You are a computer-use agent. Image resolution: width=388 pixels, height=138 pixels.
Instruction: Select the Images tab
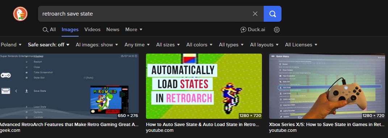click(x=70, y=30)
